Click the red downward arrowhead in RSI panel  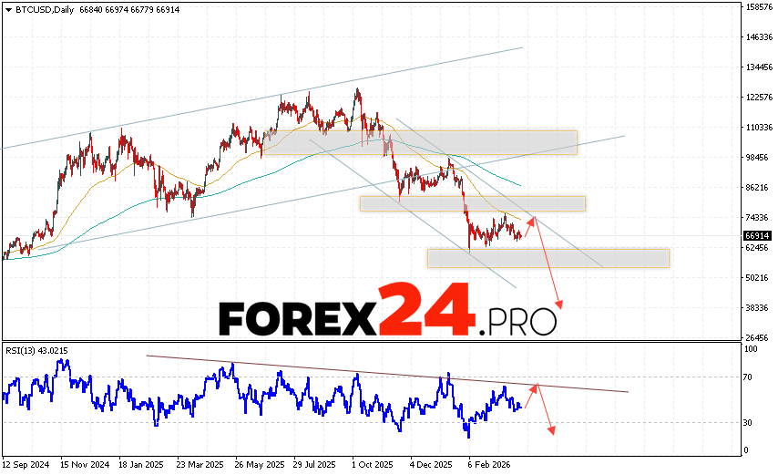(550, 429)
